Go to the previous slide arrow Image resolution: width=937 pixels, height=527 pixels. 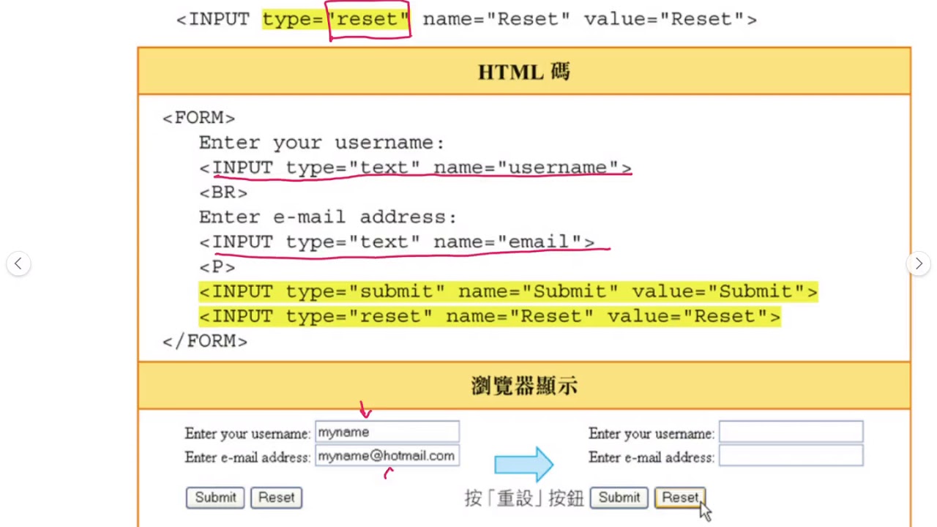(x=18, y=263)
